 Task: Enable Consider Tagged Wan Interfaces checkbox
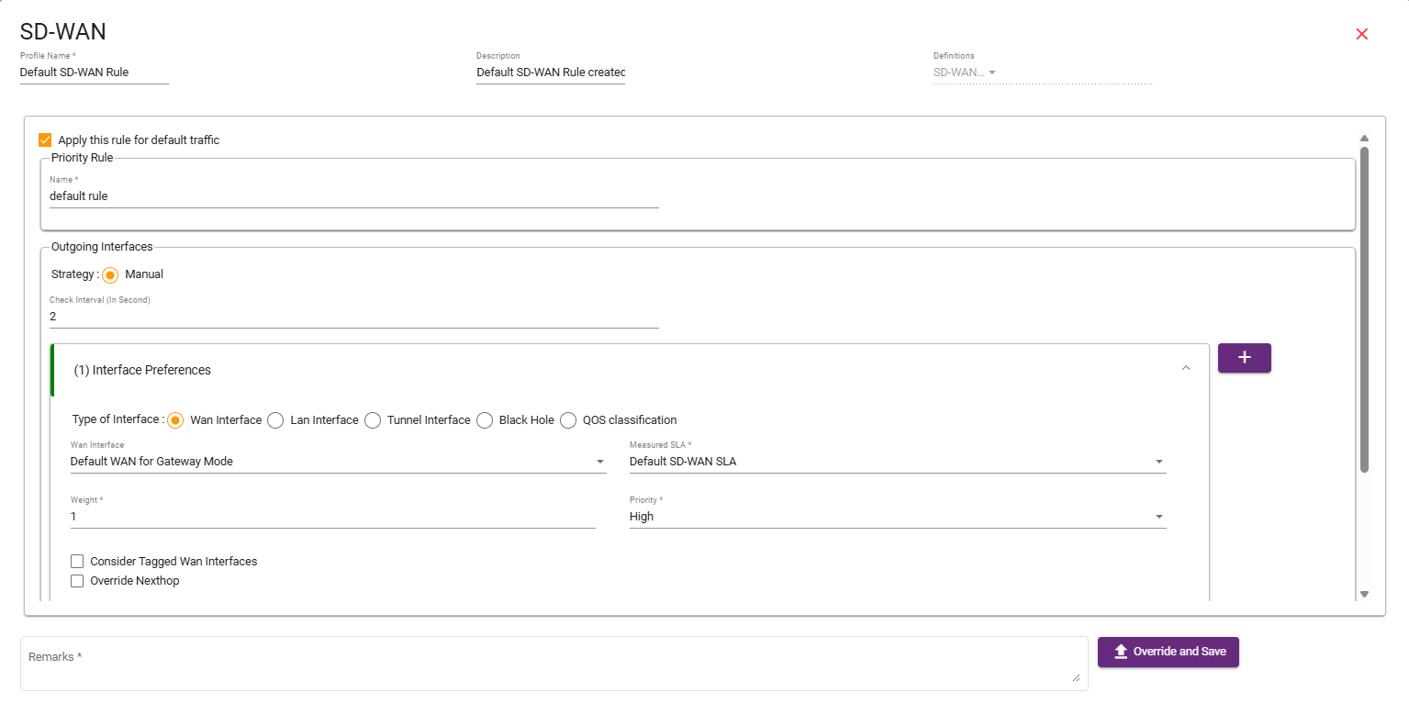[78, 562]
